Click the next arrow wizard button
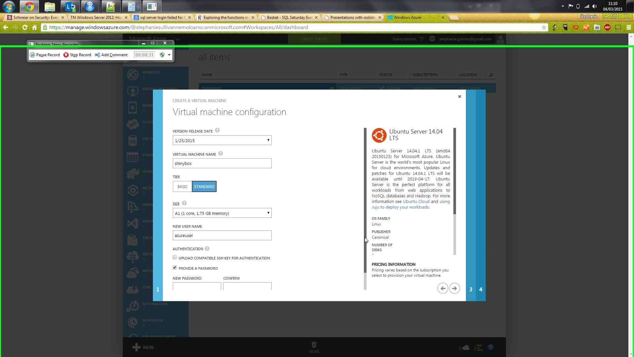This screenshot has height=357, width=634. pos(454,288)
